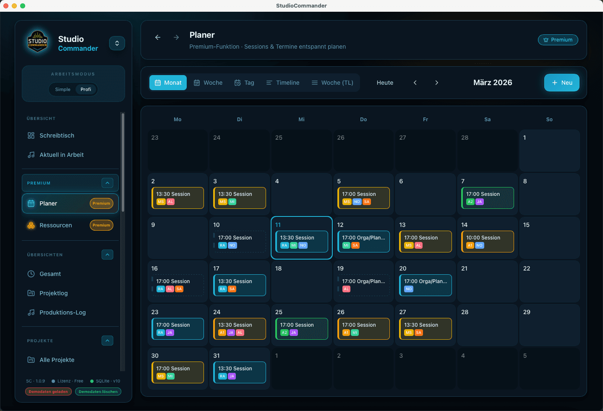Viewport: 603px width, 411px height.
Task: Open the workspace switcher next to Studio Commander
Action: pos(117,43)
